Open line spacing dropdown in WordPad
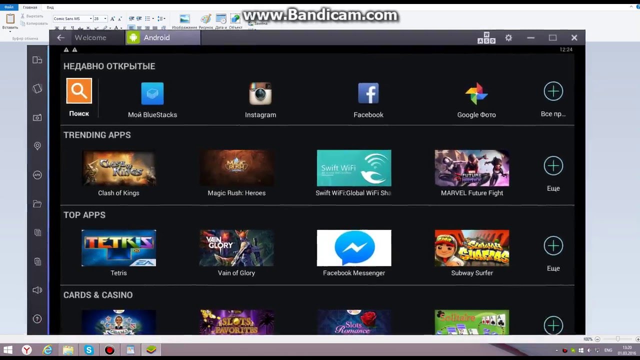Screen dimensions: 640x360 pos(161,18)
